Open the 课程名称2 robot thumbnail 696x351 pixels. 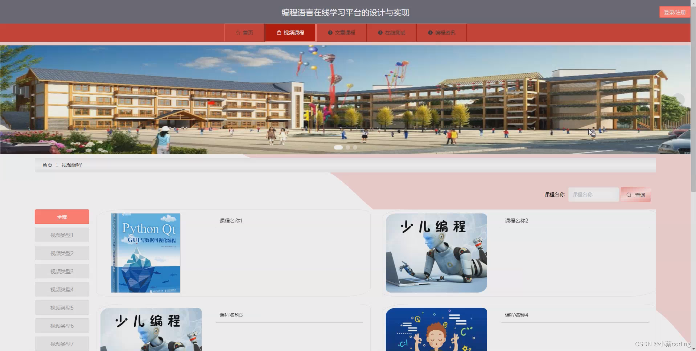click(x=436, y=253)
